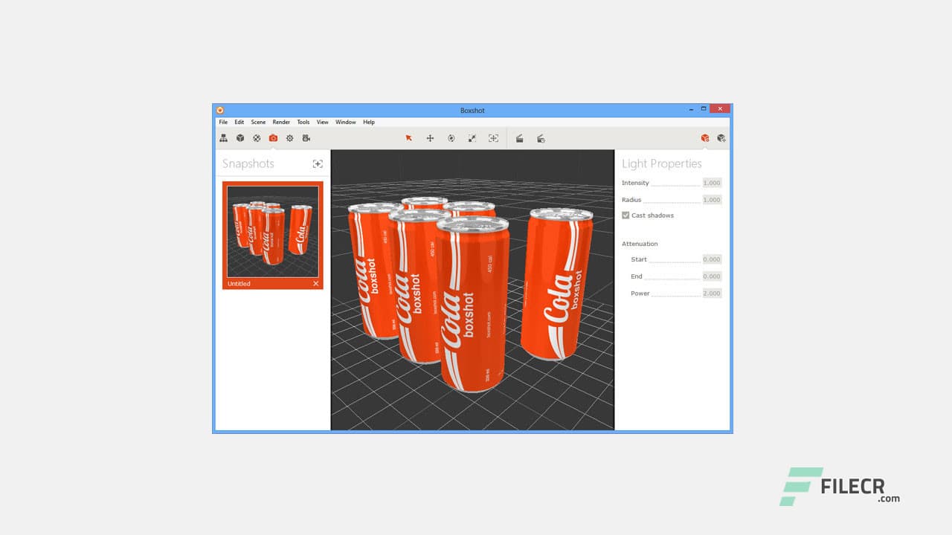Open the Render menu
The image size is (952, 535).
[x=280, y=122]
